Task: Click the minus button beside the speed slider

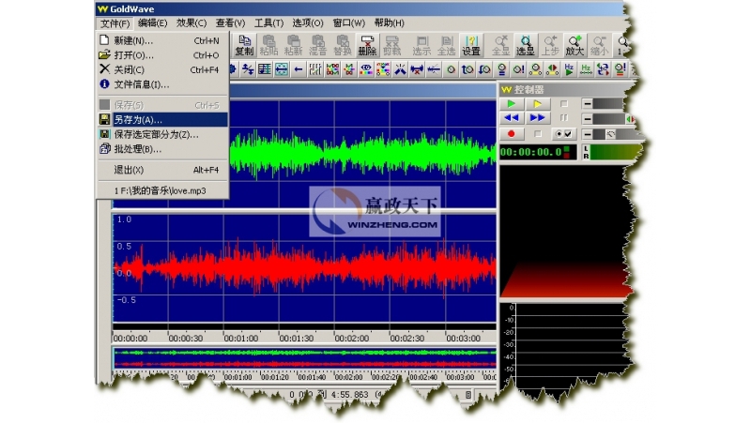Action: (588, 134)
